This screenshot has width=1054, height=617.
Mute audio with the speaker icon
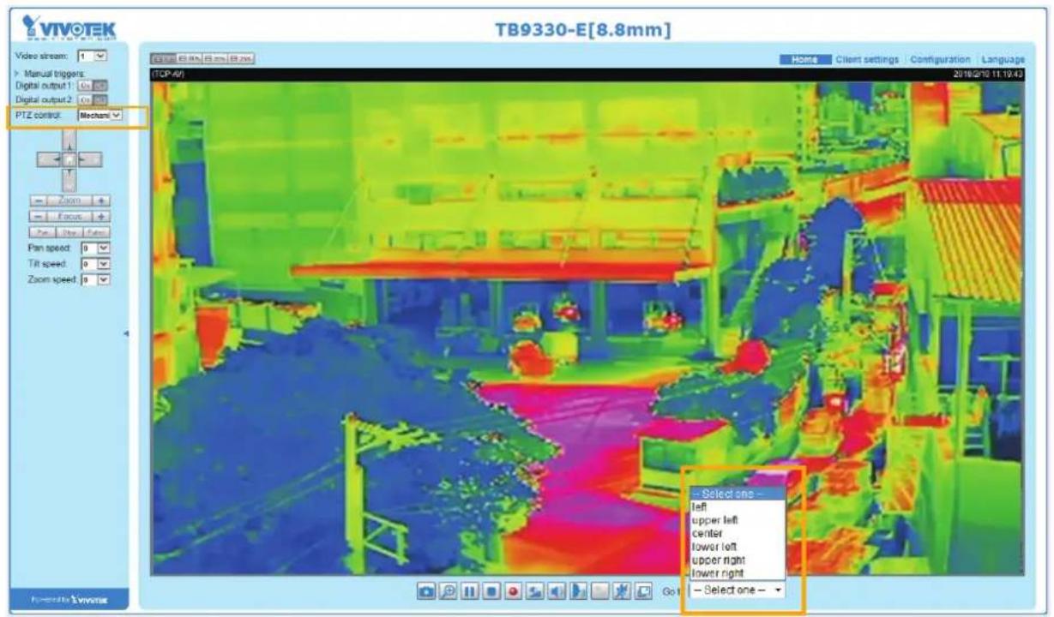click(556, 590)
